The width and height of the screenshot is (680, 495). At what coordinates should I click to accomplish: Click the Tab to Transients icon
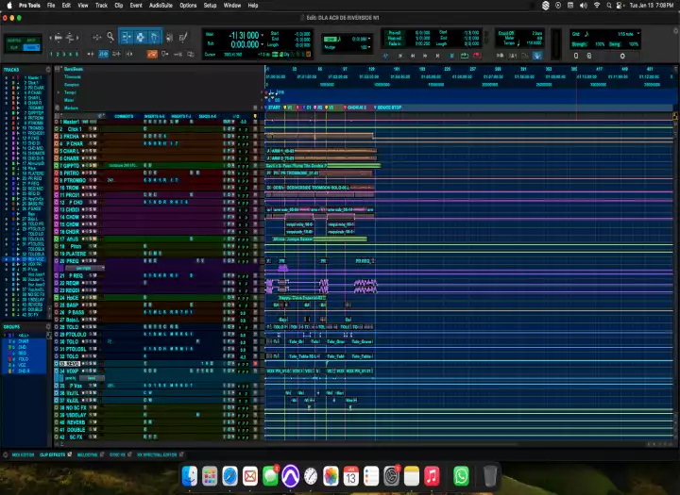[91, 54]
